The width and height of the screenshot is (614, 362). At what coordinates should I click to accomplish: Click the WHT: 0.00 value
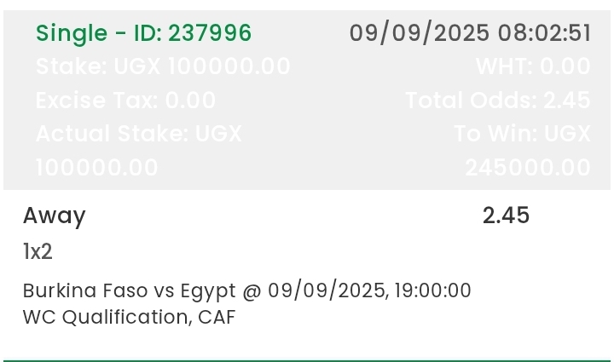coord(533,66)
